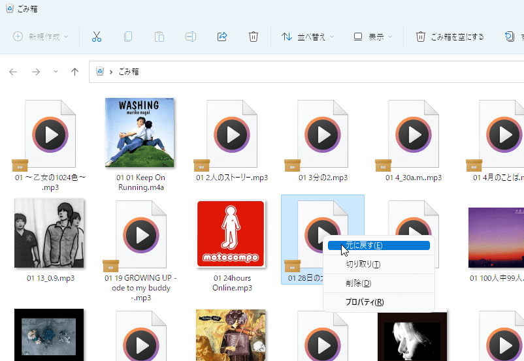Click file name 01 01 Keep On Running.m4a
Viewport: 524px width, 361px height.
[141, 182]
